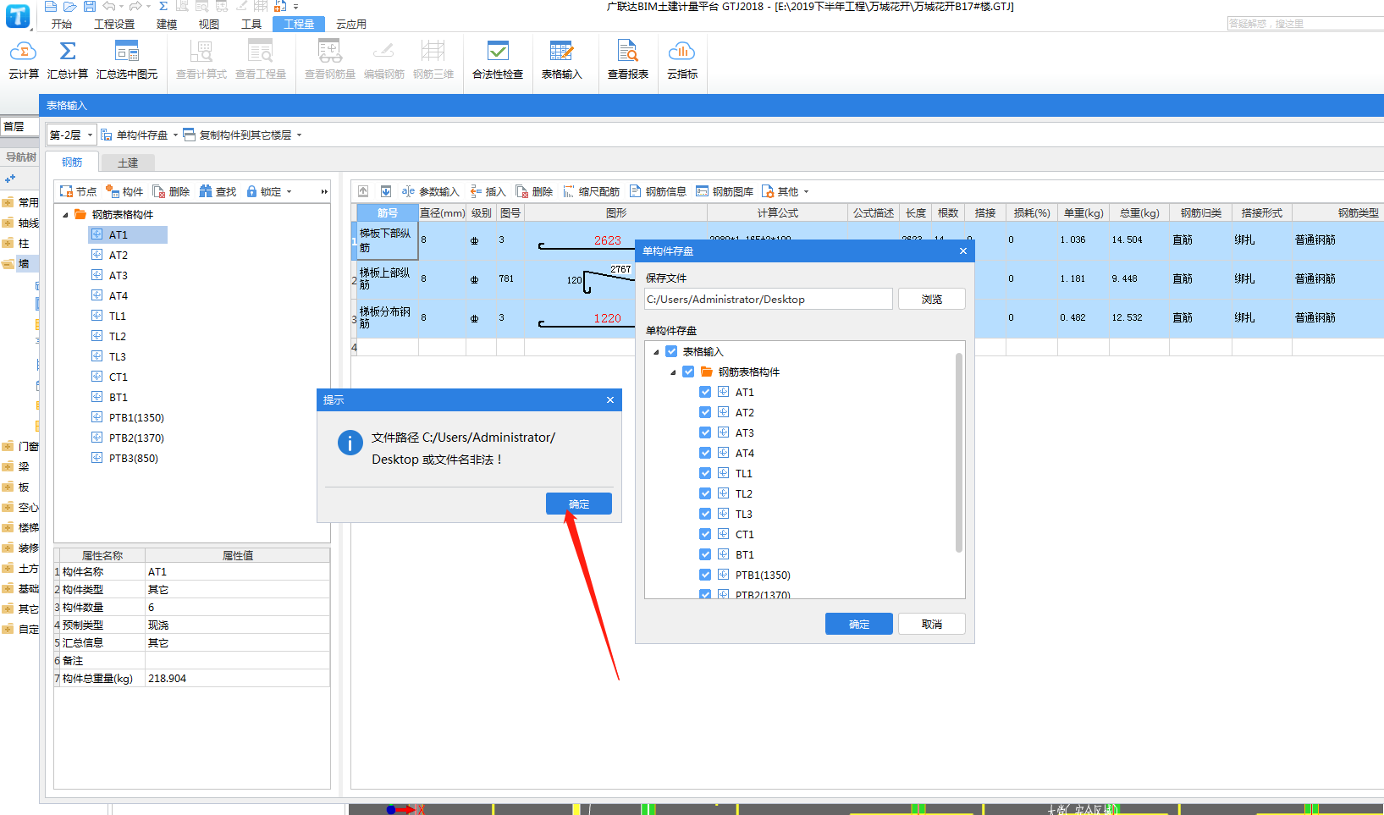Move rebar row up arrow icon
The height and width of the screenshot is (815, 1384).
tap(363, 191)
